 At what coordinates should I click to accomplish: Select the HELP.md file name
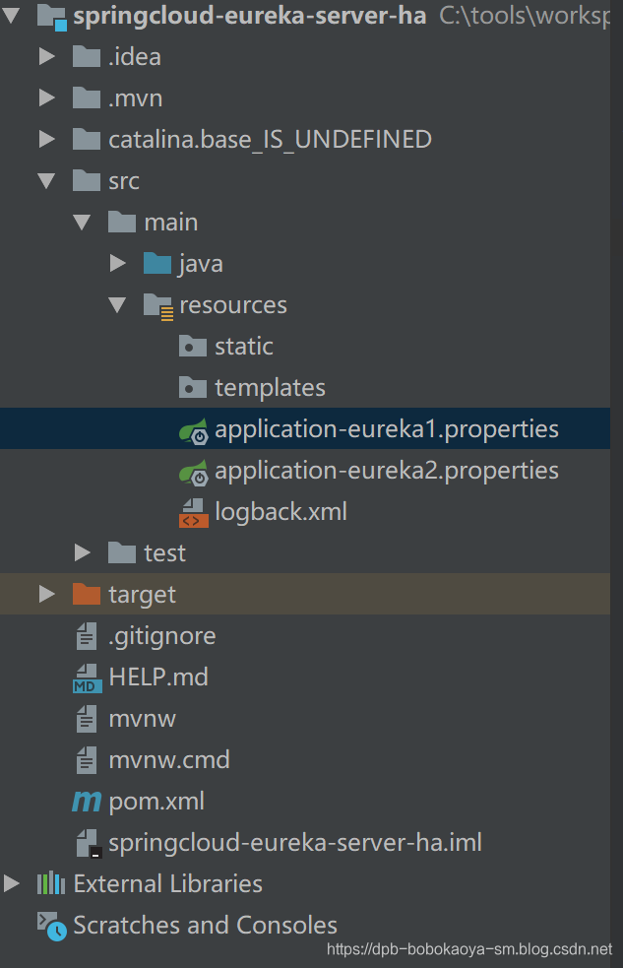[x=158, y=678]
